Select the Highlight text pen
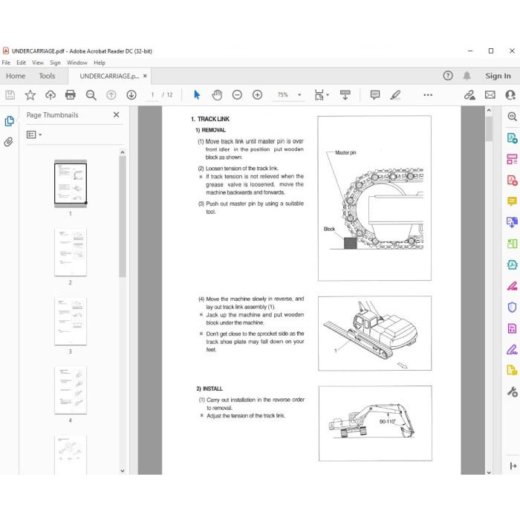520x520 pixels. click(395, 95)
